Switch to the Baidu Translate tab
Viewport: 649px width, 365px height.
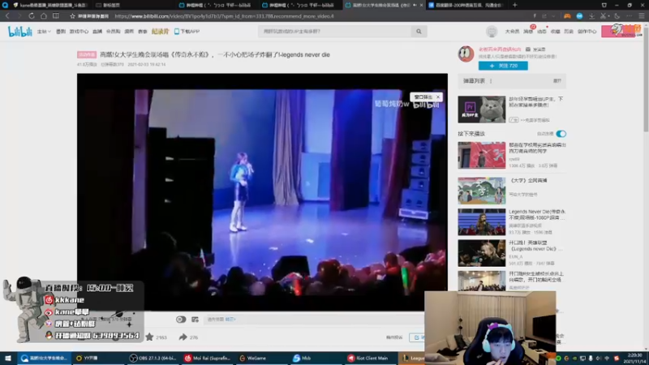(466, 5)
